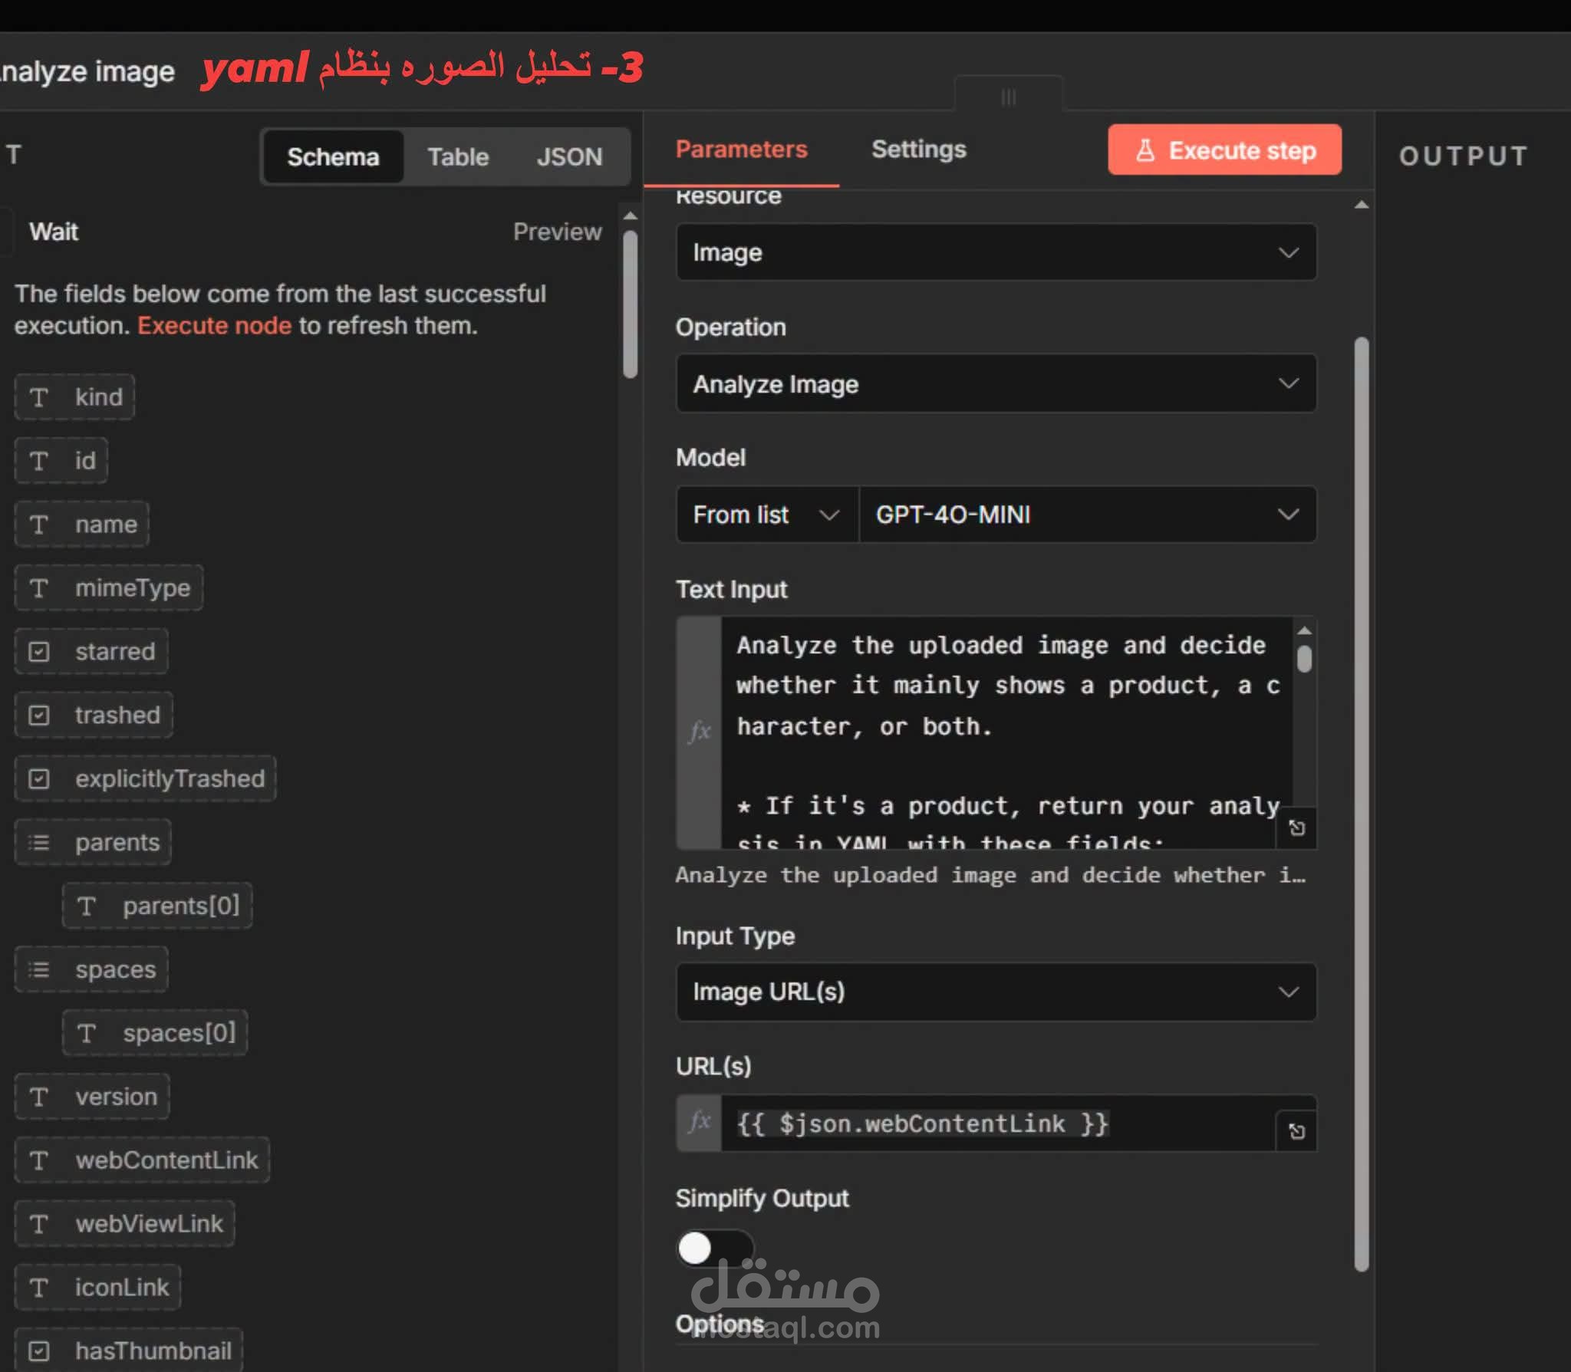Viewport: 1571px width, 1372px height.
Task: Select the id field text-type icon
Action: click(x=39, y=461)
